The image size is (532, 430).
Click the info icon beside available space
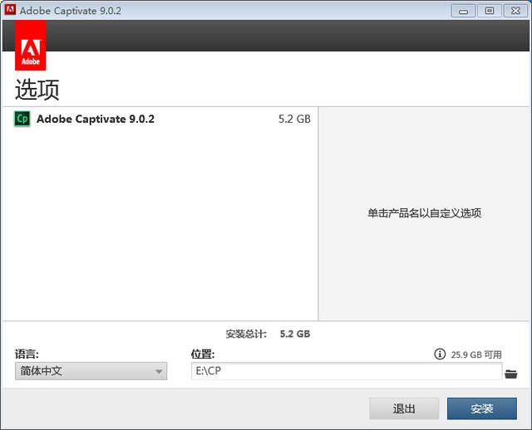(440, 354)
